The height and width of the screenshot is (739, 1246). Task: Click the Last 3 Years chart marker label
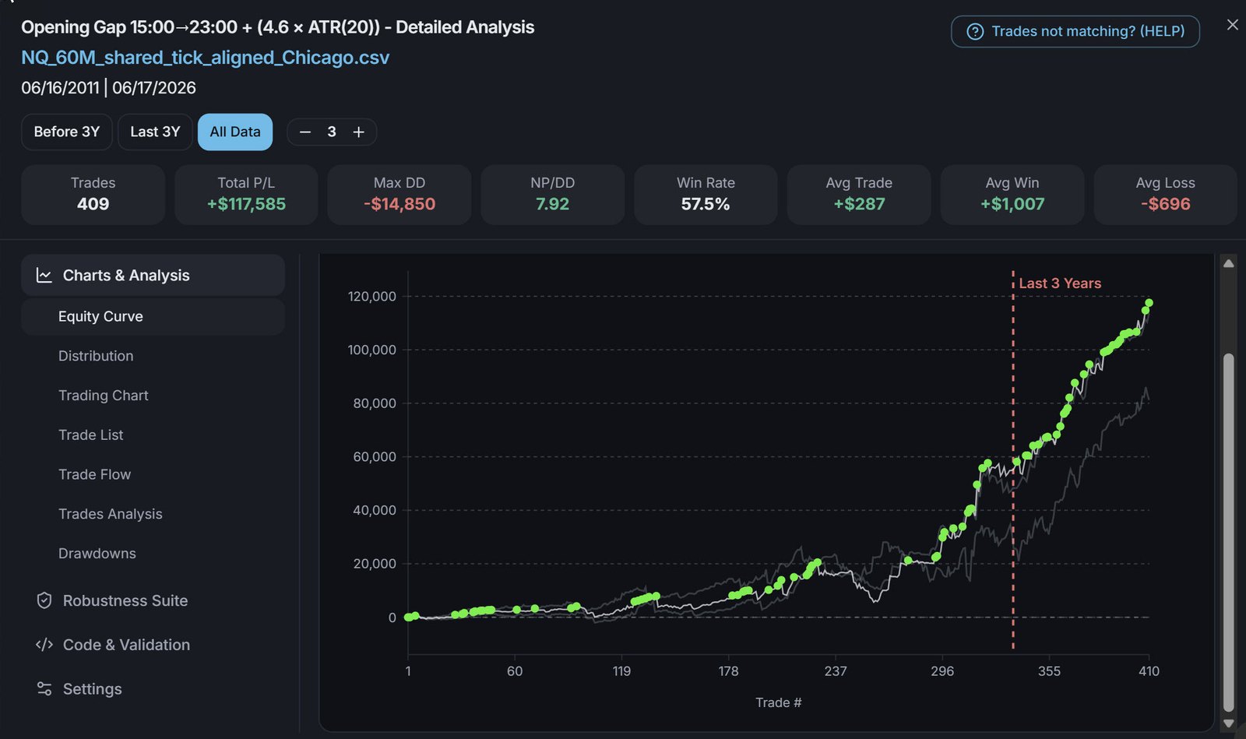[1060, 283]
